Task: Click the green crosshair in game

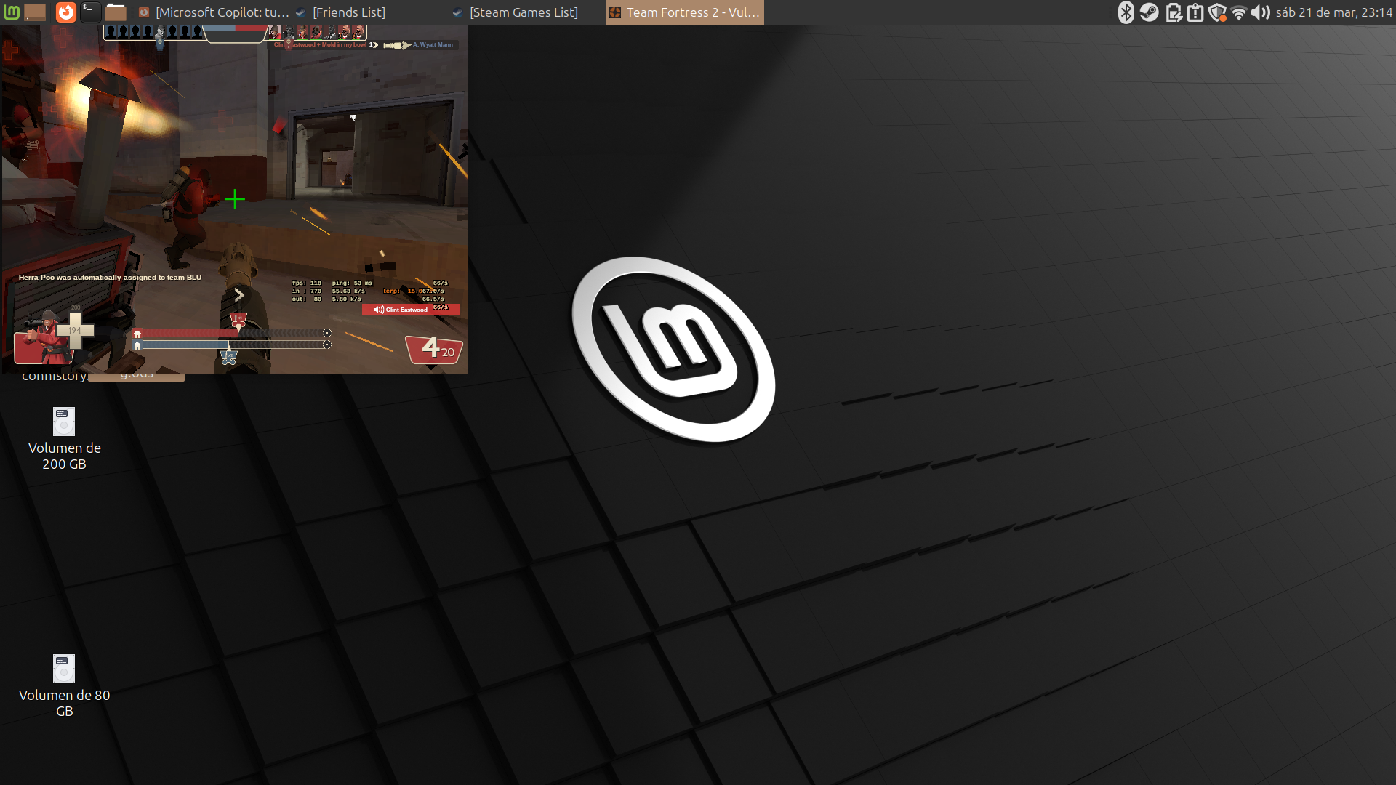Action: (x=235, y=199)
